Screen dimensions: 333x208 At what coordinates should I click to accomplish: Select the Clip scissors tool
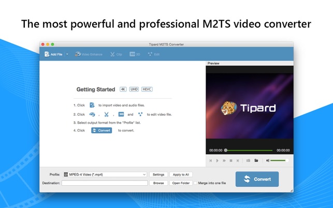click(x=116, y=54)
